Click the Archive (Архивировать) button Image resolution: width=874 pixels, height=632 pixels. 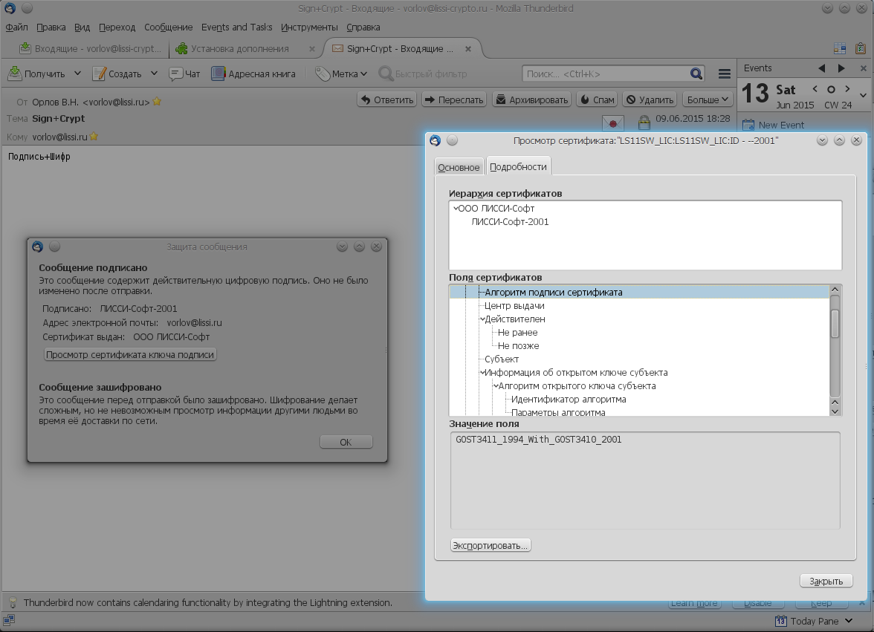click(531, 100)
